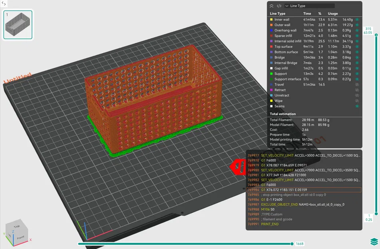Hide the Support lines with its eye toggle

pyautogui.click(x=357, y=74)
